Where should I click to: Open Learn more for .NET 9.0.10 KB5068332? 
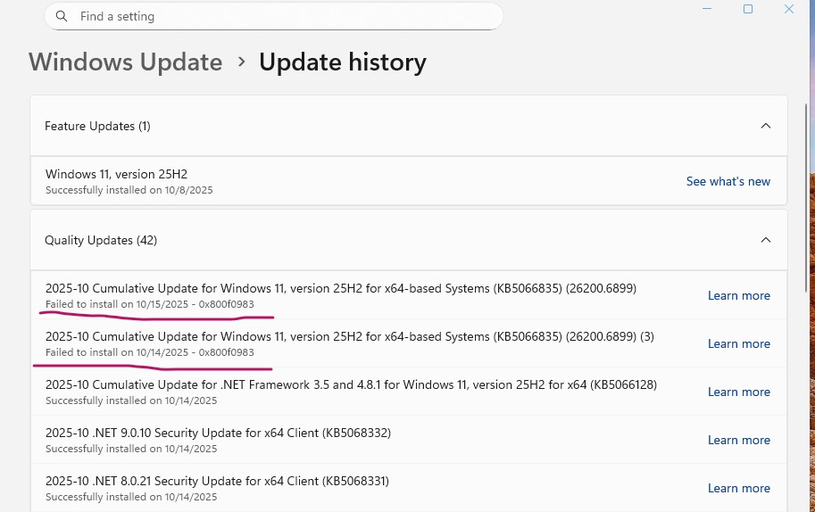[739, 440]
